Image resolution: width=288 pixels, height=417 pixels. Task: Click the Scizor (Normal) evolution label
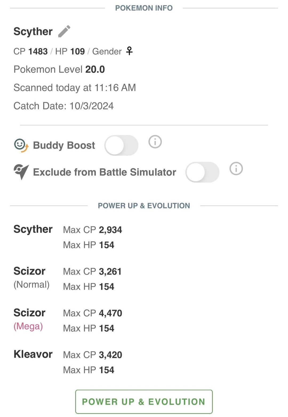[x=31, y=277]
